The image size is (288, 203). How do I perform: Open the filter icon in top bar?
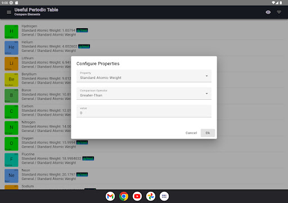click(x=279, y=12)
